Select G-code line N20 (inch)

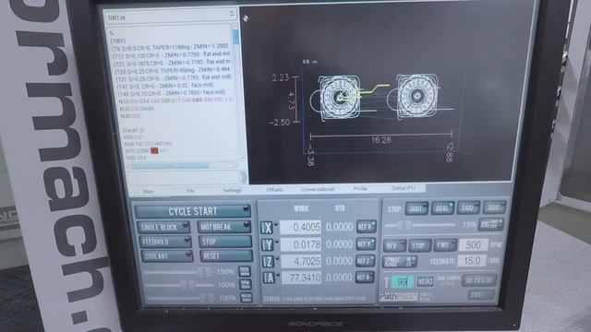click(x=137, y=109)
